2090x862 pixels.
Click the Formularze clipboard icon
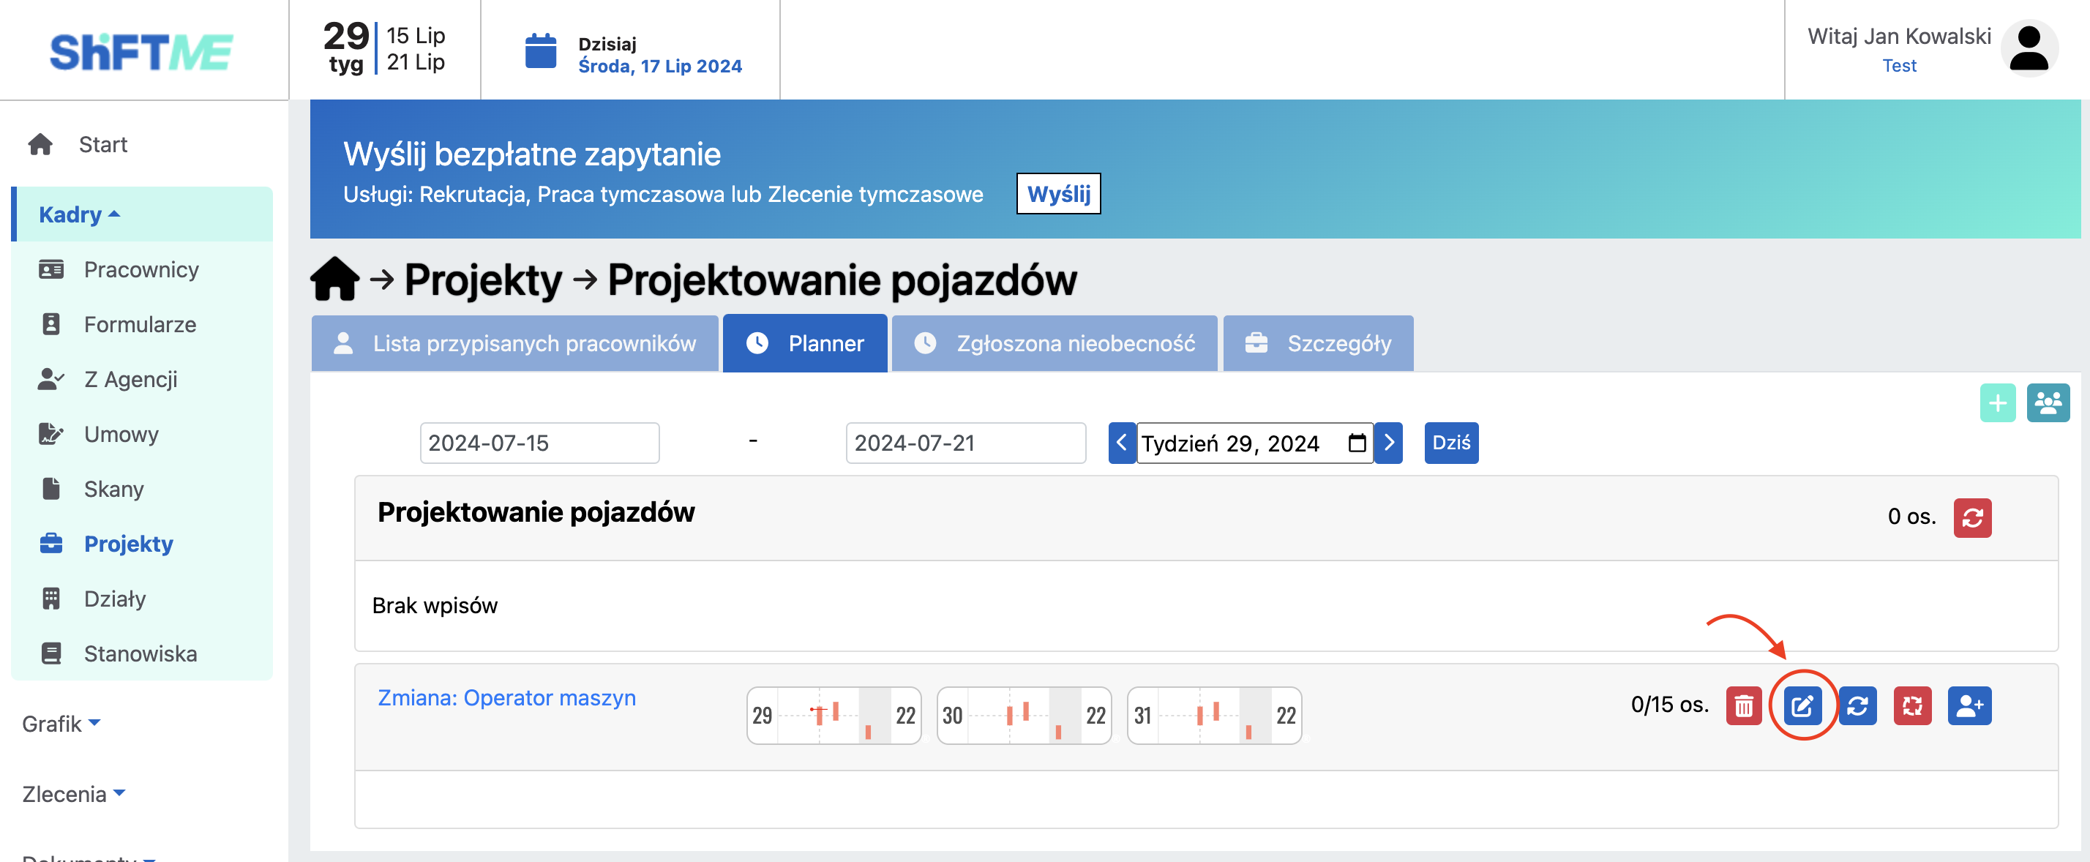[x=51, y=323]
